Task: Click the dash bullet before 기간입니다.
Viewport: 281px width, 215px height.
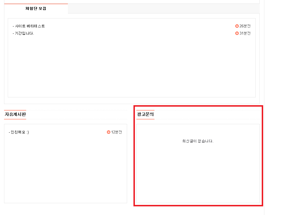Action: click(x=13, y=33)
